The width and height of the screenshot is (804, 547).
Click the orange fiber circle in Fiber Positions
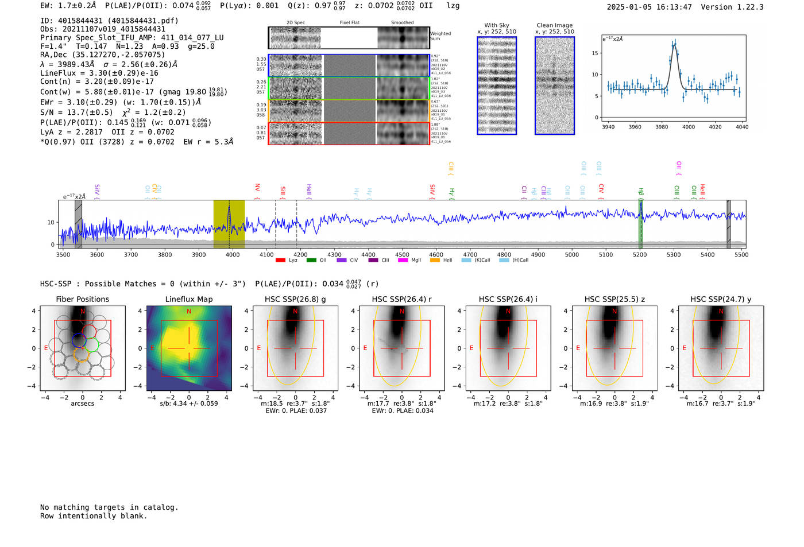click(x=82, y=354)
